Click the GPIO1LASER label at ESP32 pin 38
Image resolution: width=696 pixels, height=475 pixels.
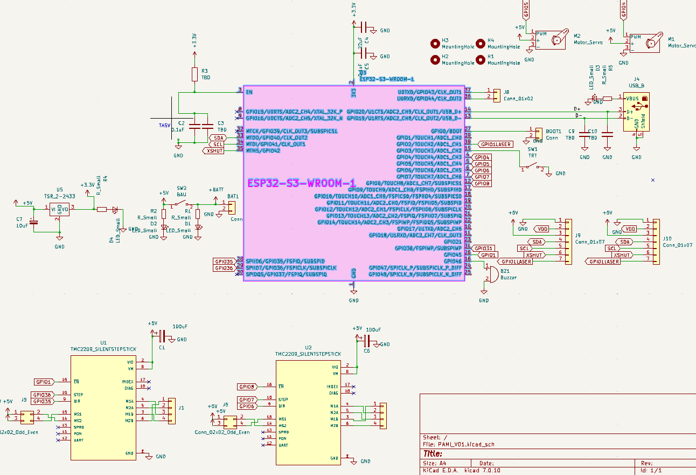tap(495, 144)
